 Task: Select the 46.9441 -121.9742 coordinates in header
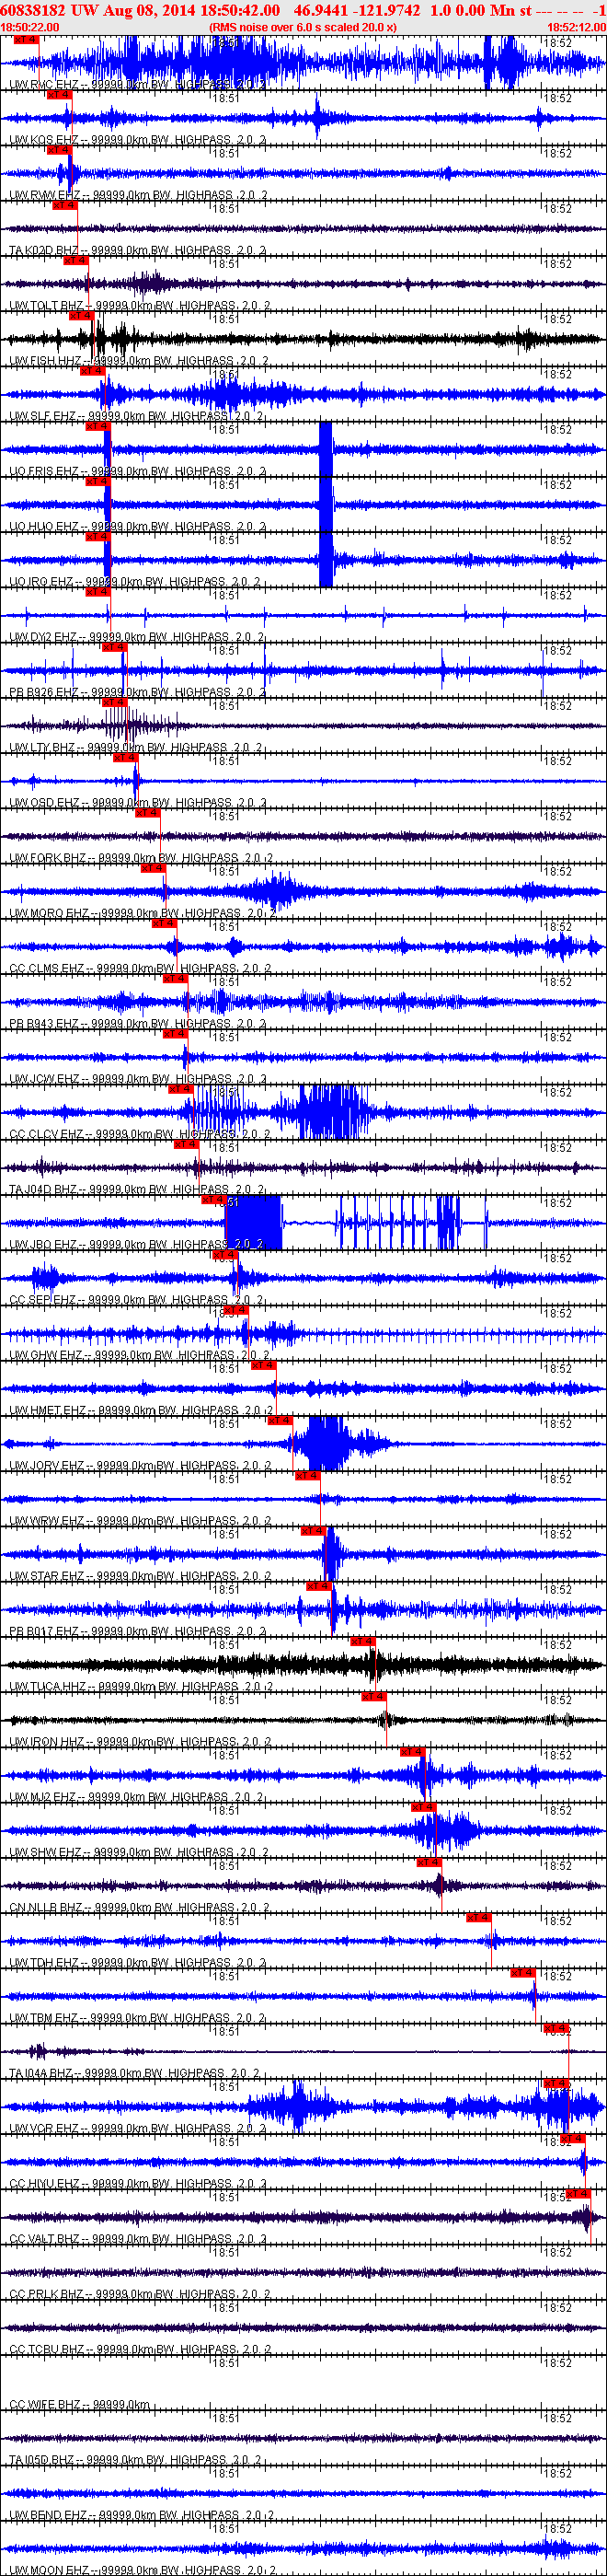click(x=357, y=10)
